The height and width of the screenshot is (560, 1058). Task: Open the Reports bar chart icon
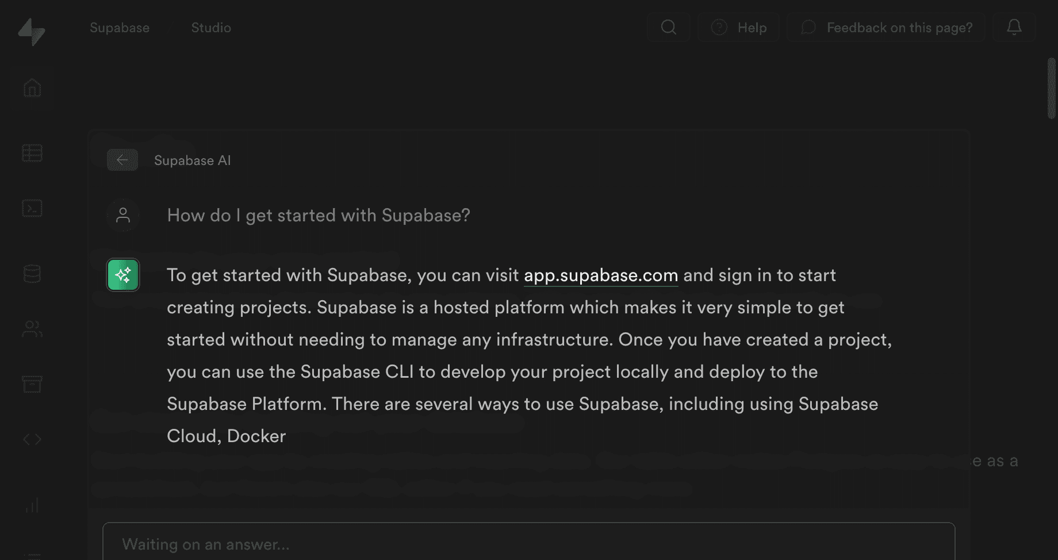click(32, 505)
